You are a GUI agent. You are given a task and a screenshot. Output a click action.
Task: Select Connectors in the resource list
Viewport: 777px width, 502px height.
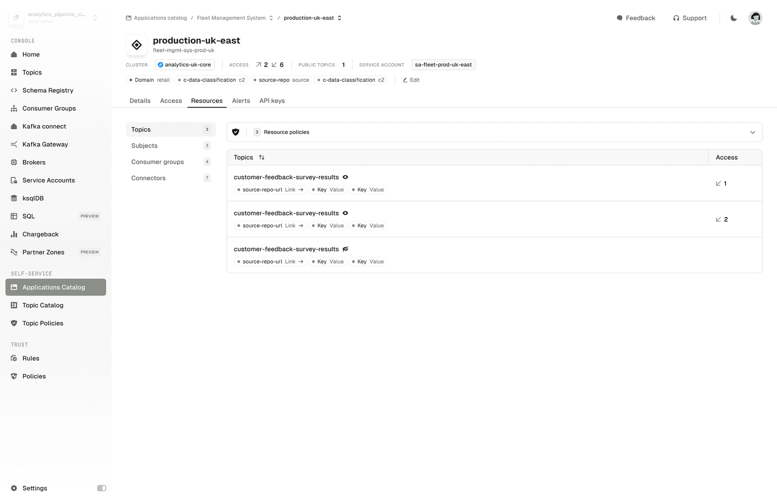[149, 178]
